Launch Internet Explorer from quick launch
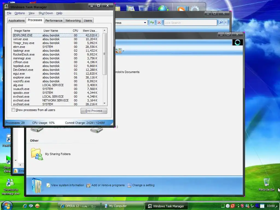The image size is (280, 210). (x=25, y=206)
